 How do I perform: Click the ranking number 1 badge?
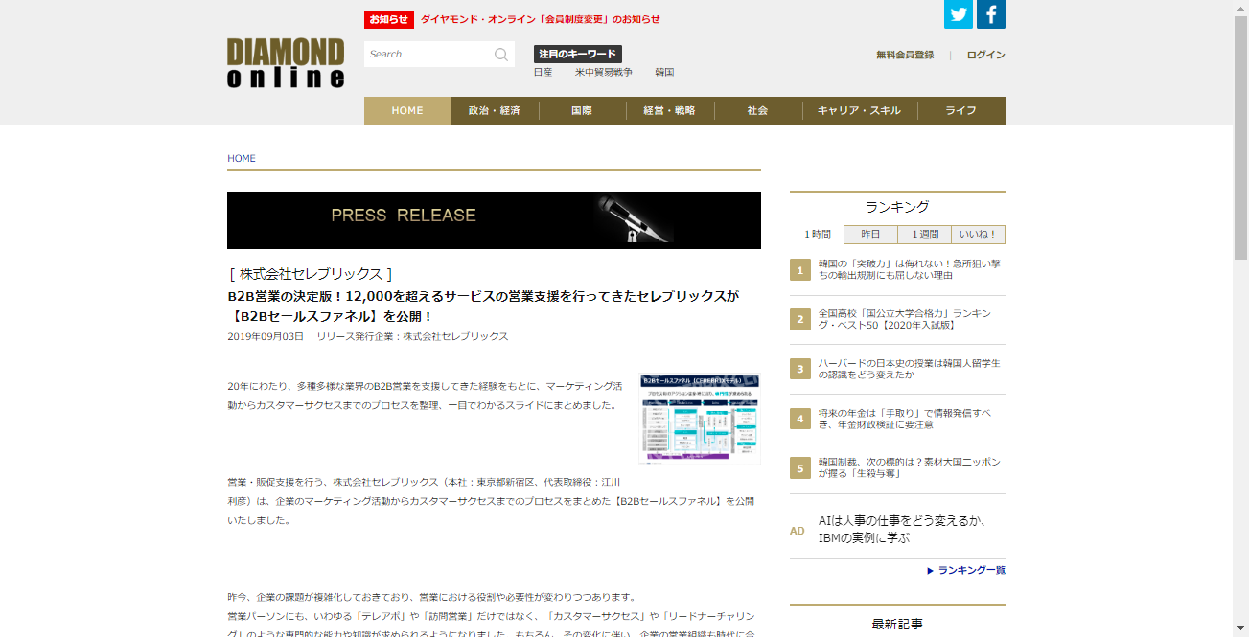(800, 270)
